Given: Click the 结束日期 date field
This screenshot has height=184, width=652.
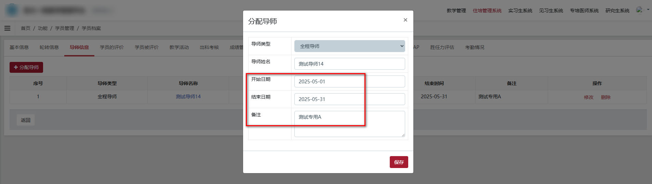Looking at the screenshot, I should tap(349, 99).
